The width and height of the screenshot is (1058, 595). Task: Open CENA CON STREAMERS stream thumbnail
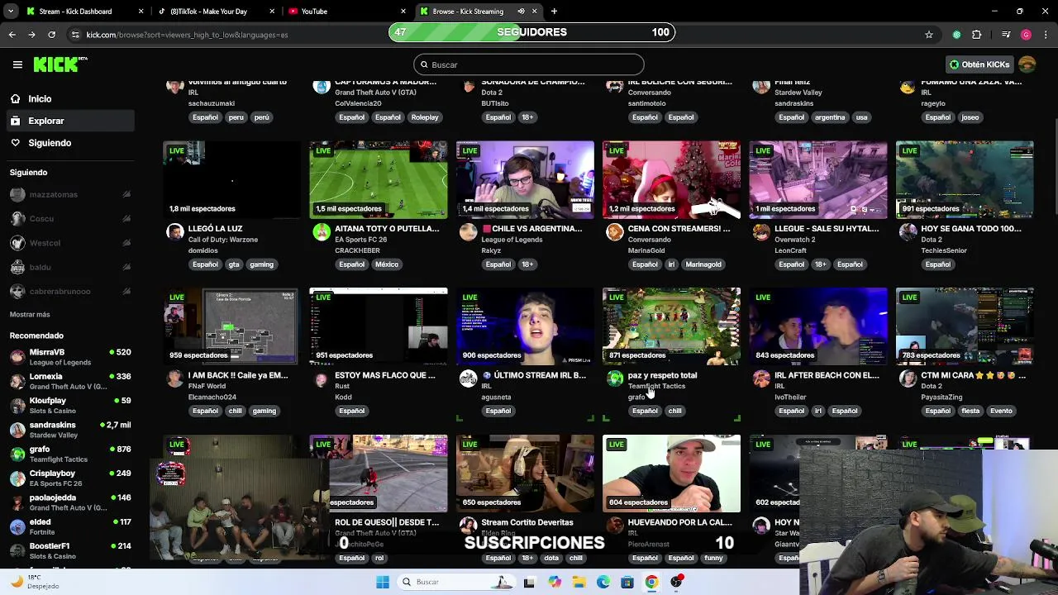point(671,179)
